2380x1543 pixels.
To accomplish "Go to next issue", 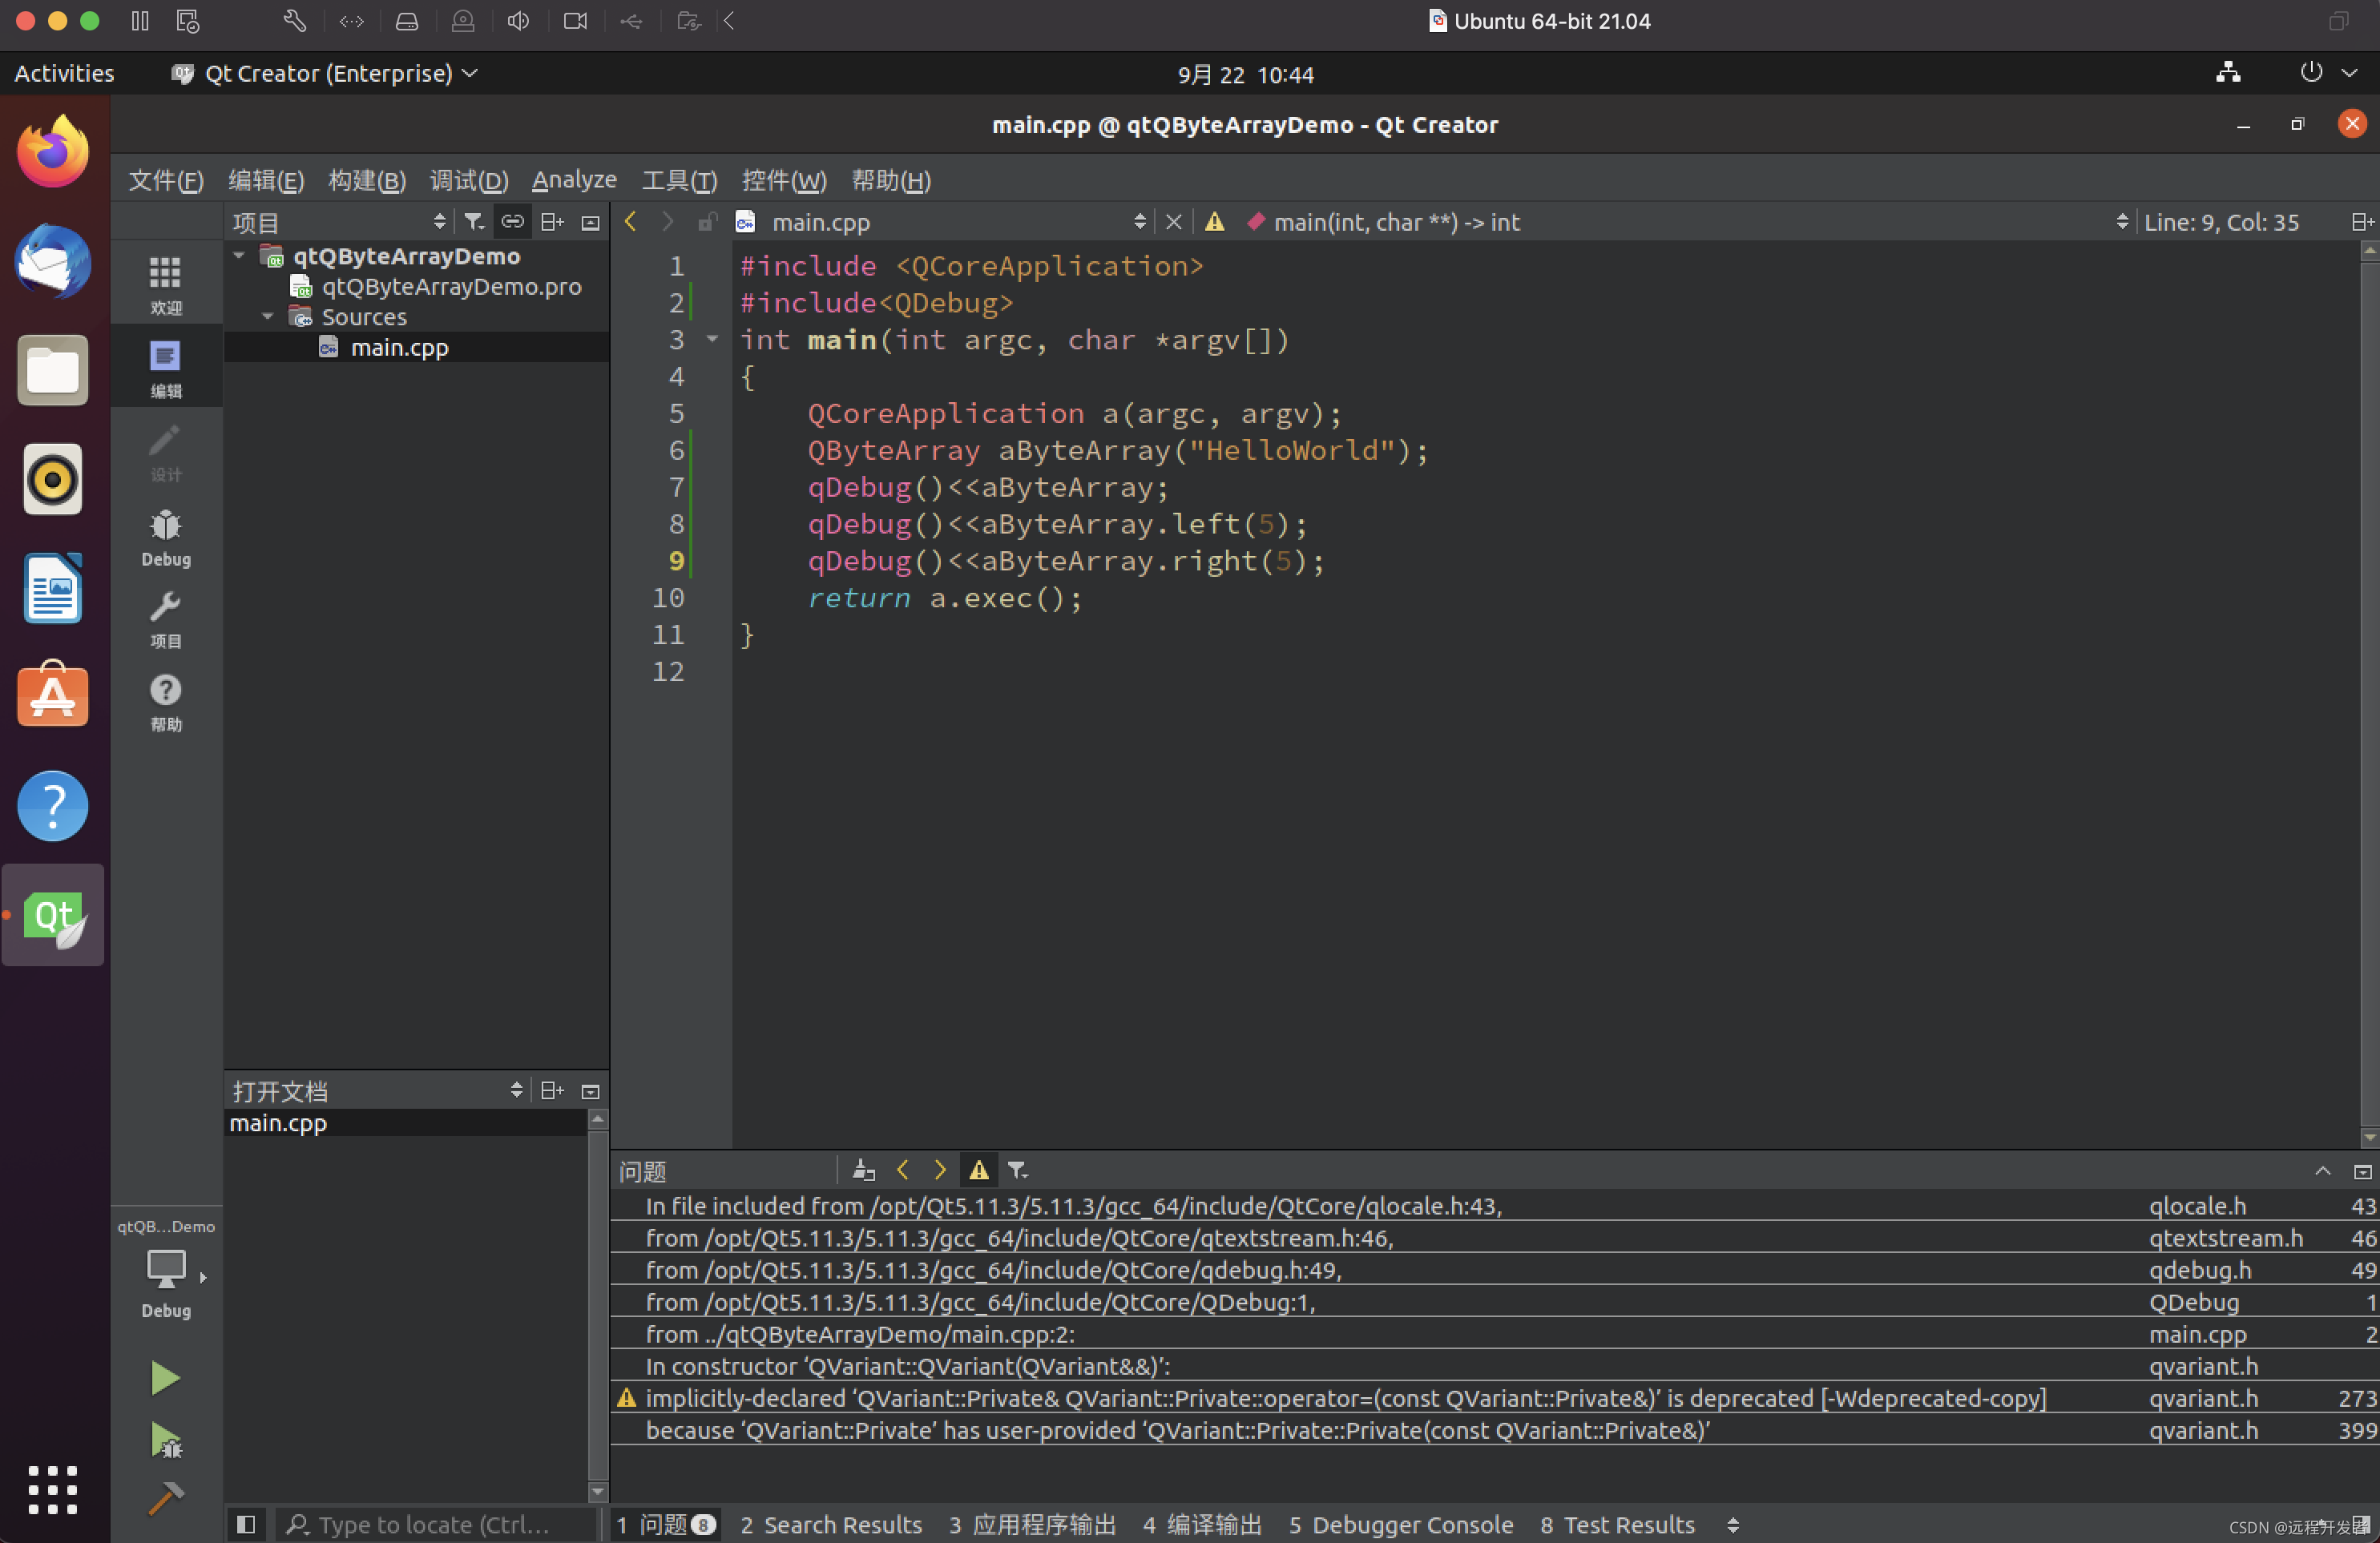I will 940,1170.
